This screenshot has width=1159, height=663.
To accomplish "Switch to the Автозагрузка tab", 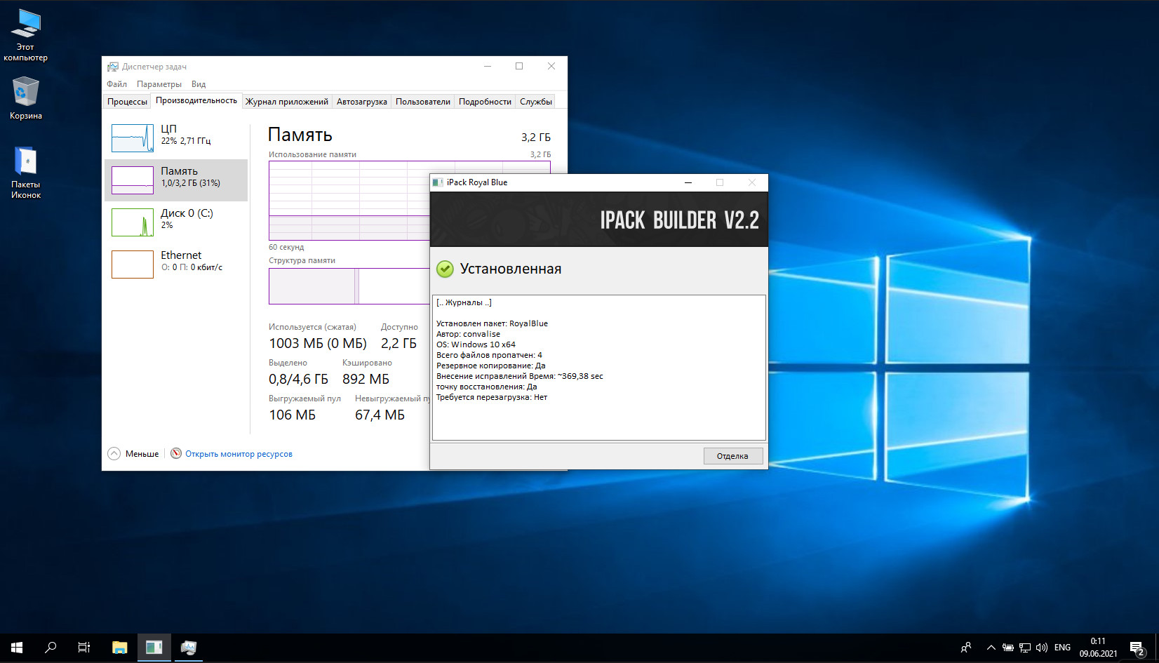I will click(361, 102).
